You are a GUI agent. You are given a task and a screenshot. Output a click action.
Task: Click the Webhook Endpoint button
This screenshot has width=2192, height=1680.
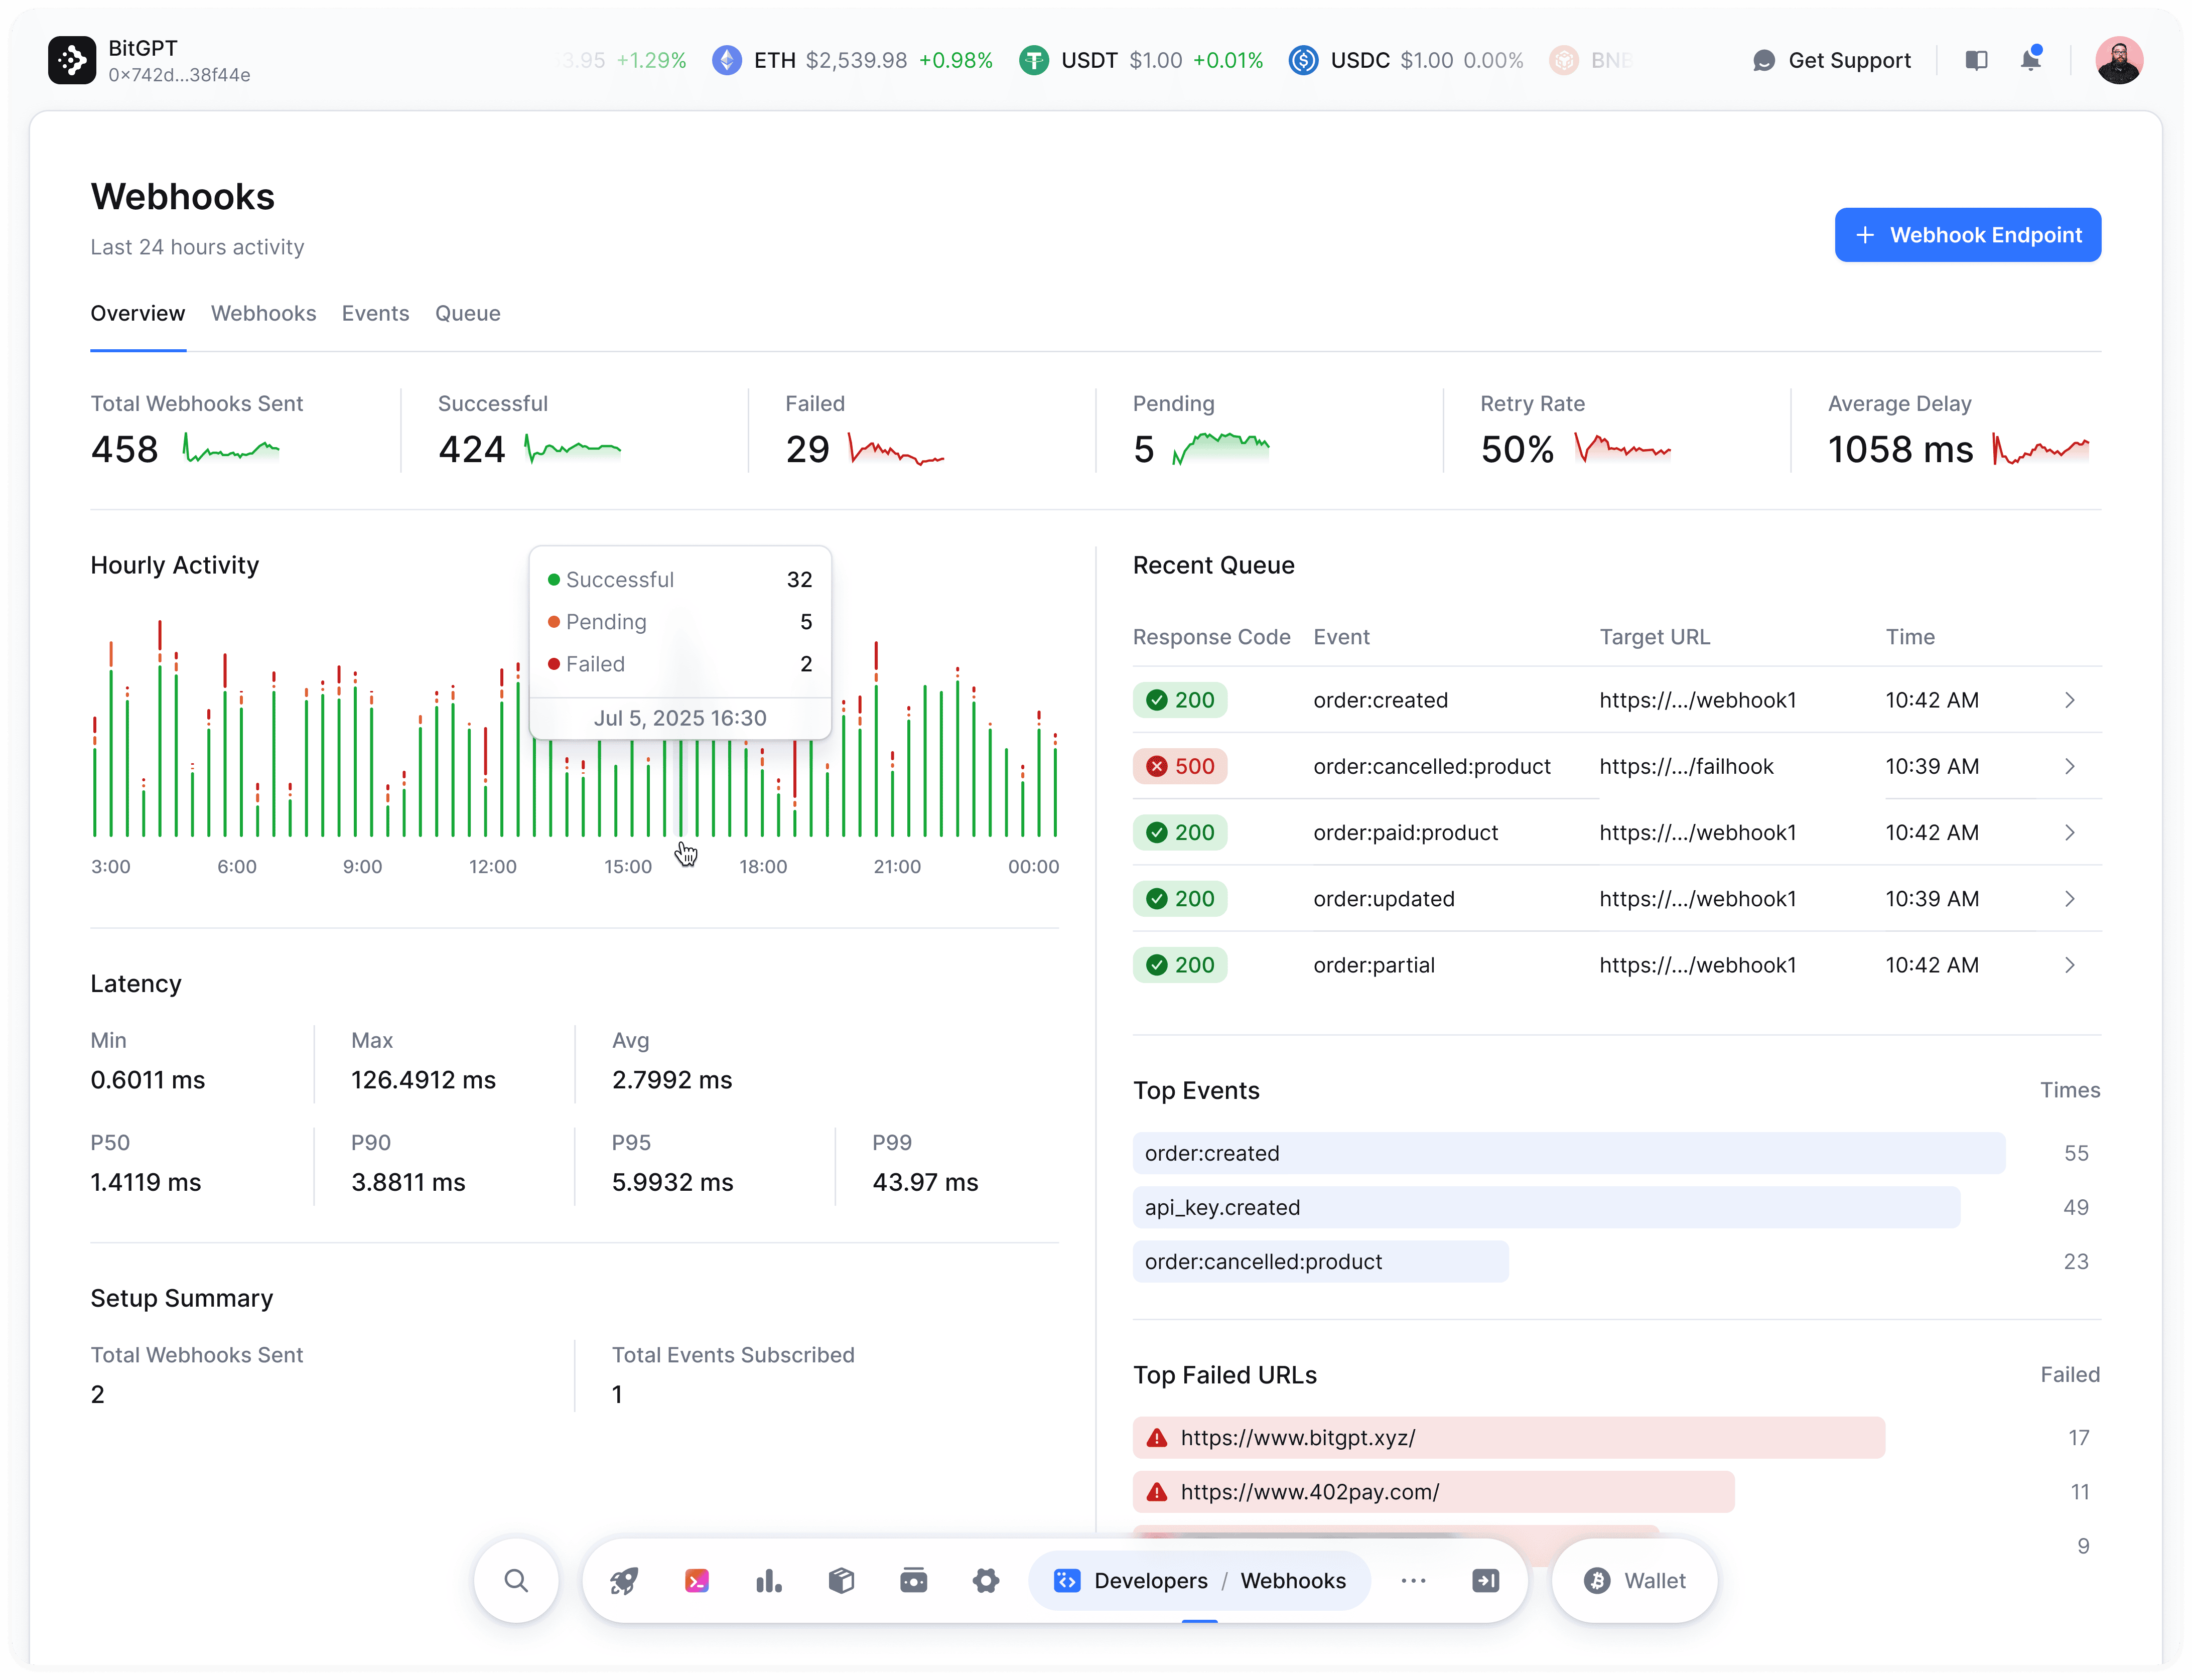tap(1967, 235)
